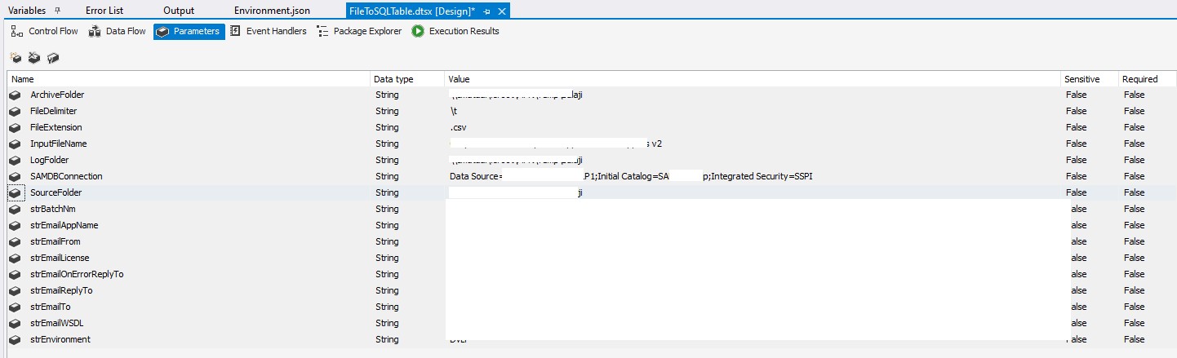Toggle Required False for FileDelimiter
Screen dimensions: 1177x358
click(x=1134, y=111)
